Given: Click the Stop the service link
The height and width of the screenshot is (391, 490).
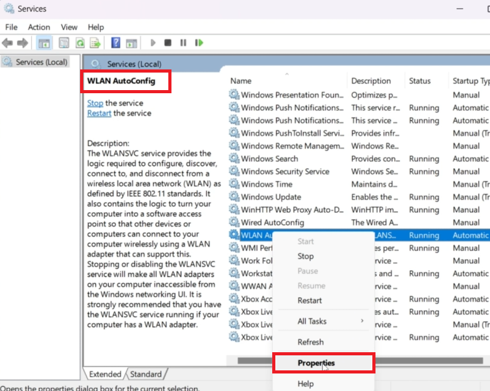Looking at the screenshot, I should [x=95, y=103].
